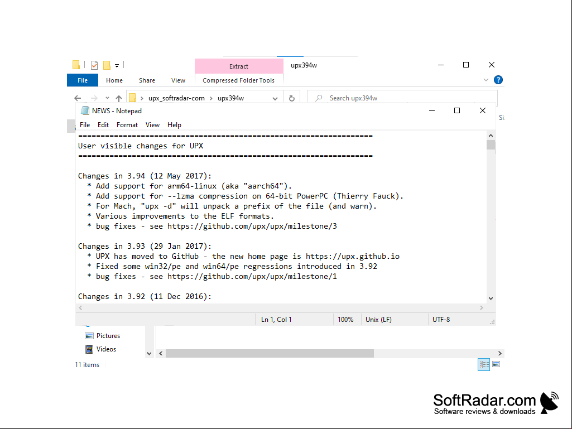The image size is (572, 429).
Task: Click the 'Ln 1, Col 1' status bar entry
Action: point(276,320)
